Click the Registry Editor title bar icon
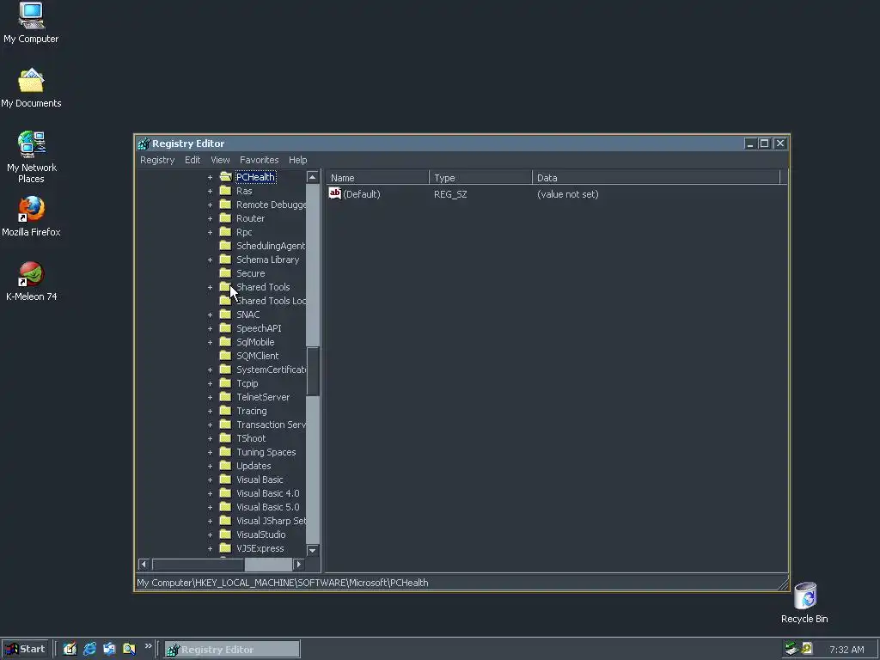This screenshot has height=660, width=880. [x=144, y=144]
